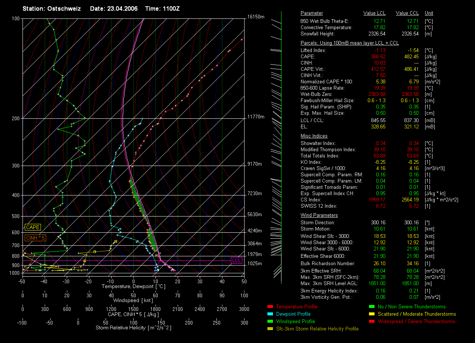Image resolution: width=475 pixels, height=343 pixels.
Task: Click the Parcels mean layer section heading
Action: 349,43
